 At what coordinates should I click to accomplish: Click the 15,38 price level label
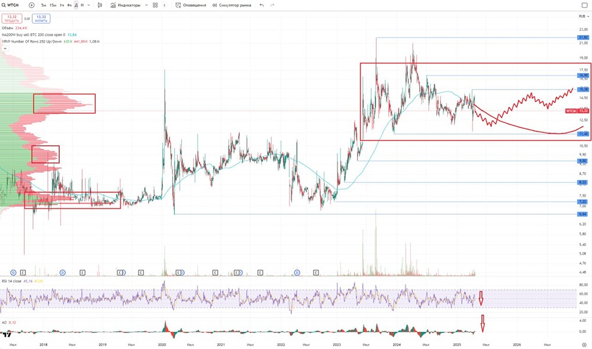tap(583, 89)
